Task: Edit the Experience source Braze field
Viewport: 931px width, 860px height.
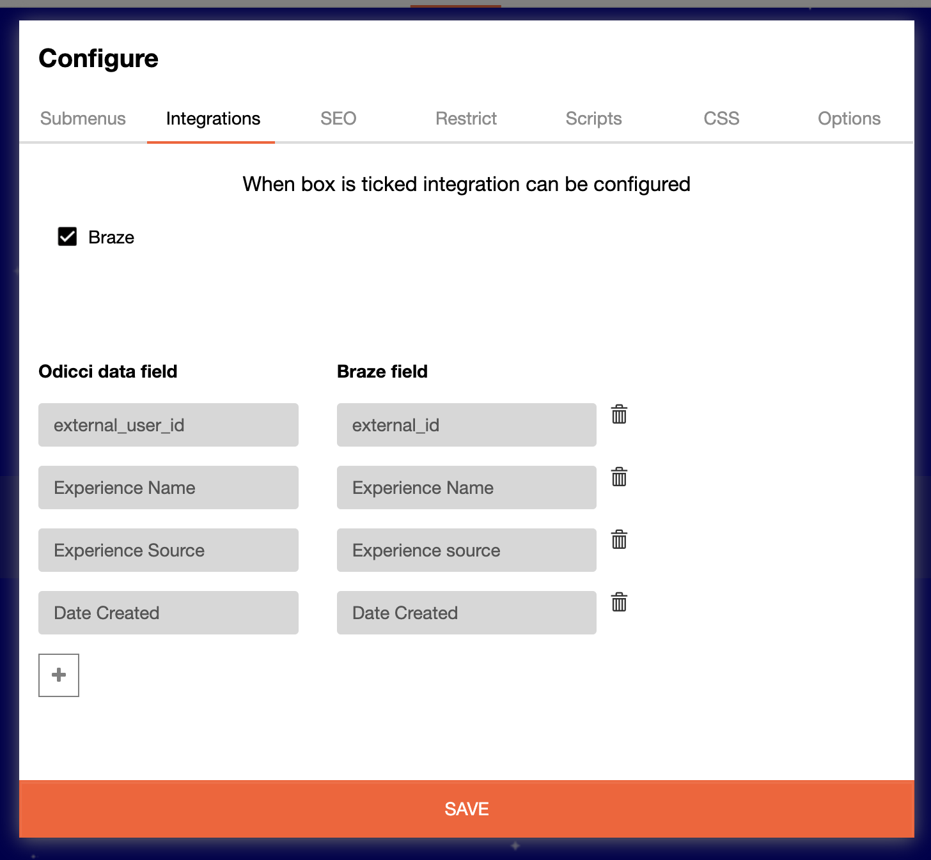Action: click(x=466, y=550)
